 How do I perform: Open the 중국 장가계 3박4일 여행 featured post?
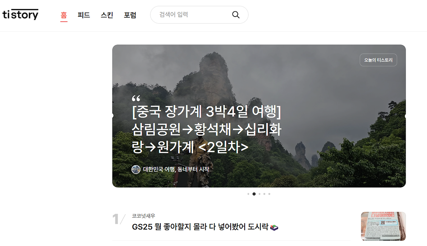click(x=206, y=130)
